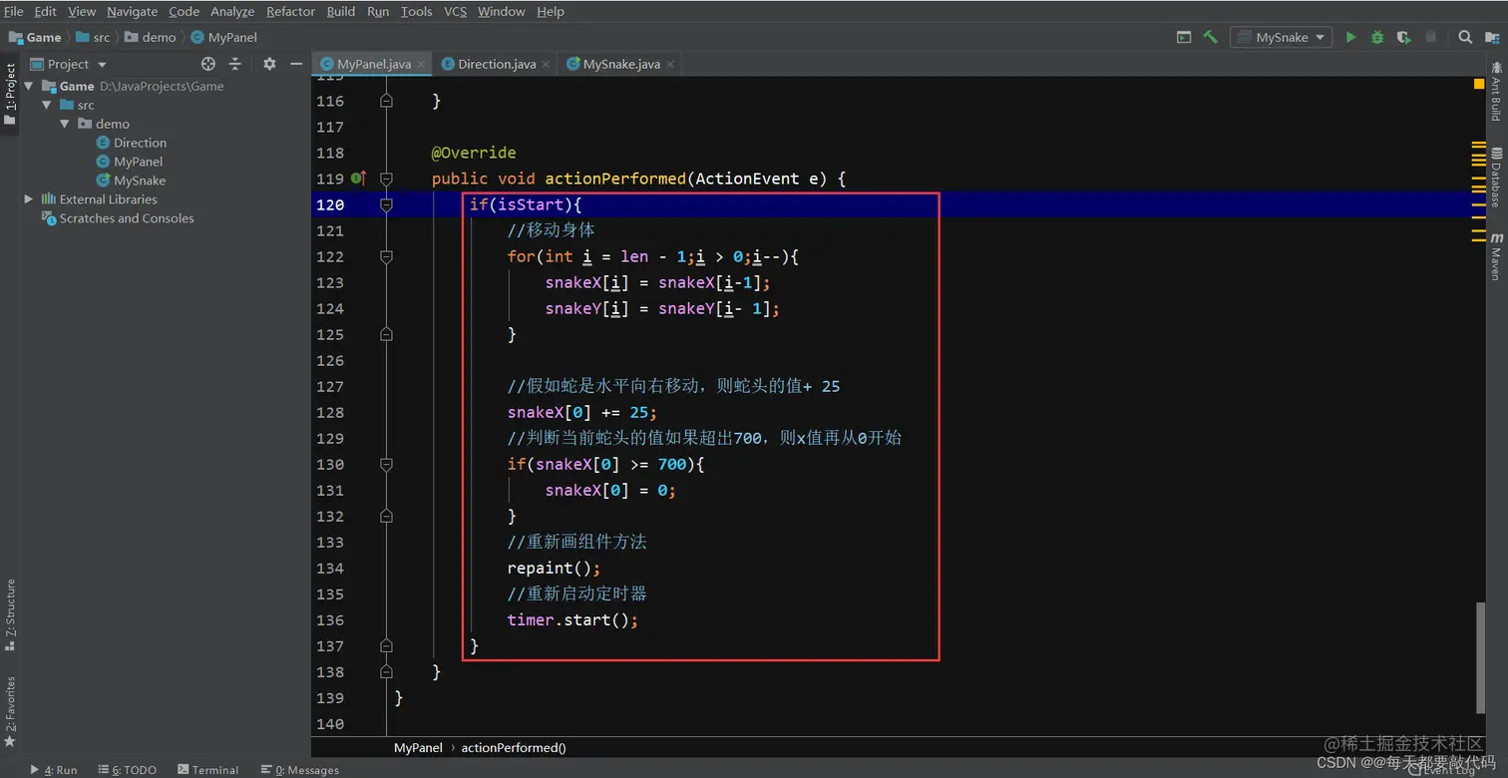Click demo in navigation breadcrumb
Screen dimensions: 1508x778
pyautogui.click(x=151, y=37)
